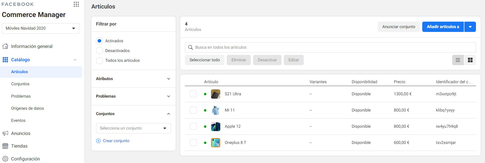Collapse the Catálogo section chevron
This screenshot has width=485, height=163.
[75, 60]
